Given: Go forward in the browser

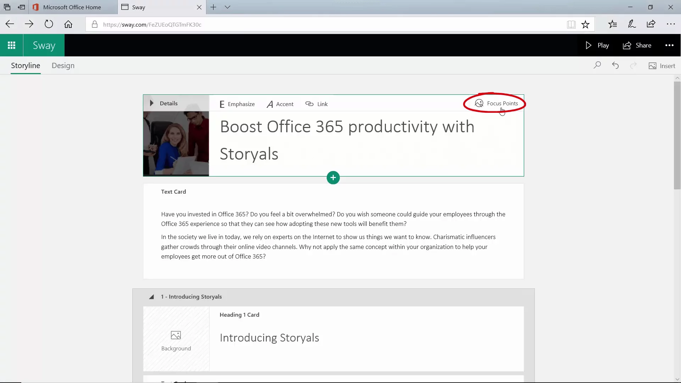Looking at the screenshot, I should (29, 24).
